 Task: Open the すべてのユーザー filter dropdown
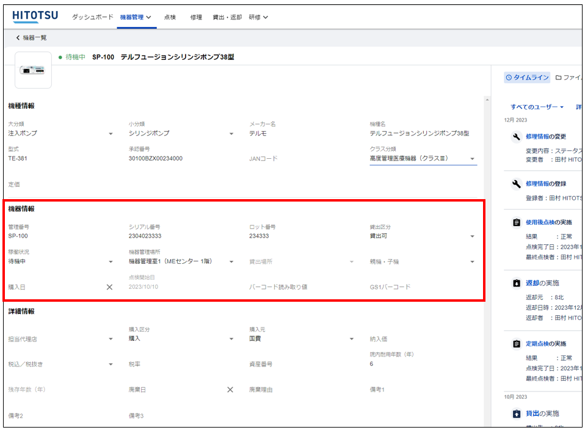(x=537, y=107)
